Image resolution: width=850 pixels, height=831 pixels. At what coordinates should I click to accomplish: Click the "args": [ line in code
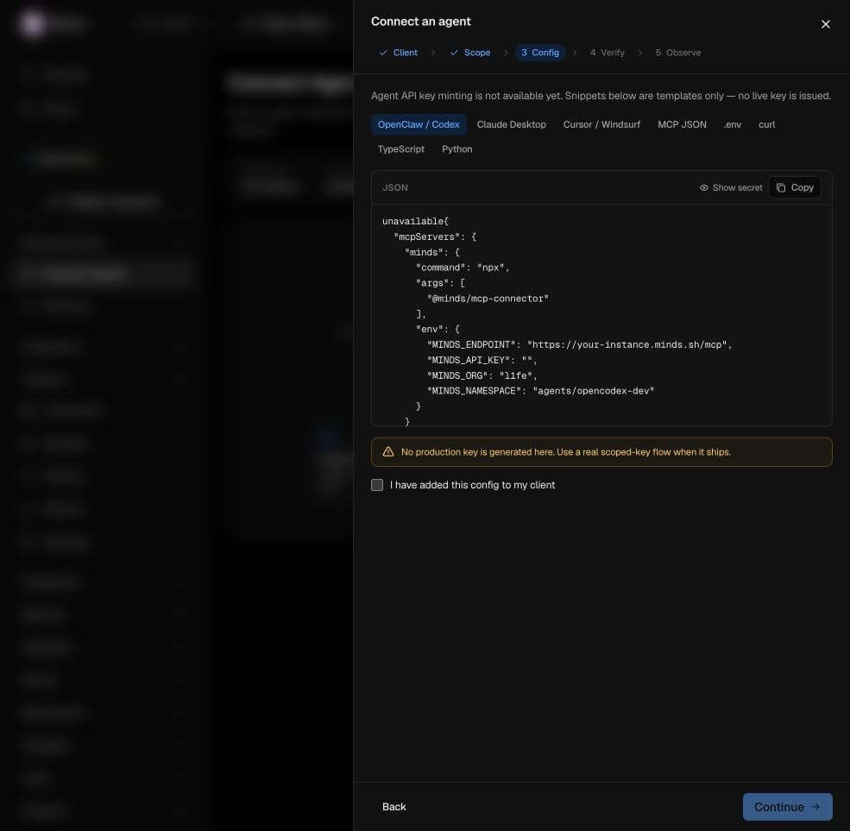[x=440, y=283]
